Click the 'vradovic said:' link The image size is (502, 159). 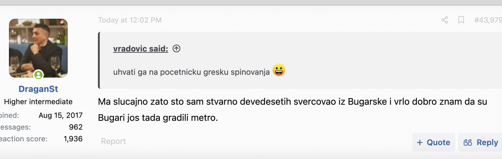tap(141, 49)
